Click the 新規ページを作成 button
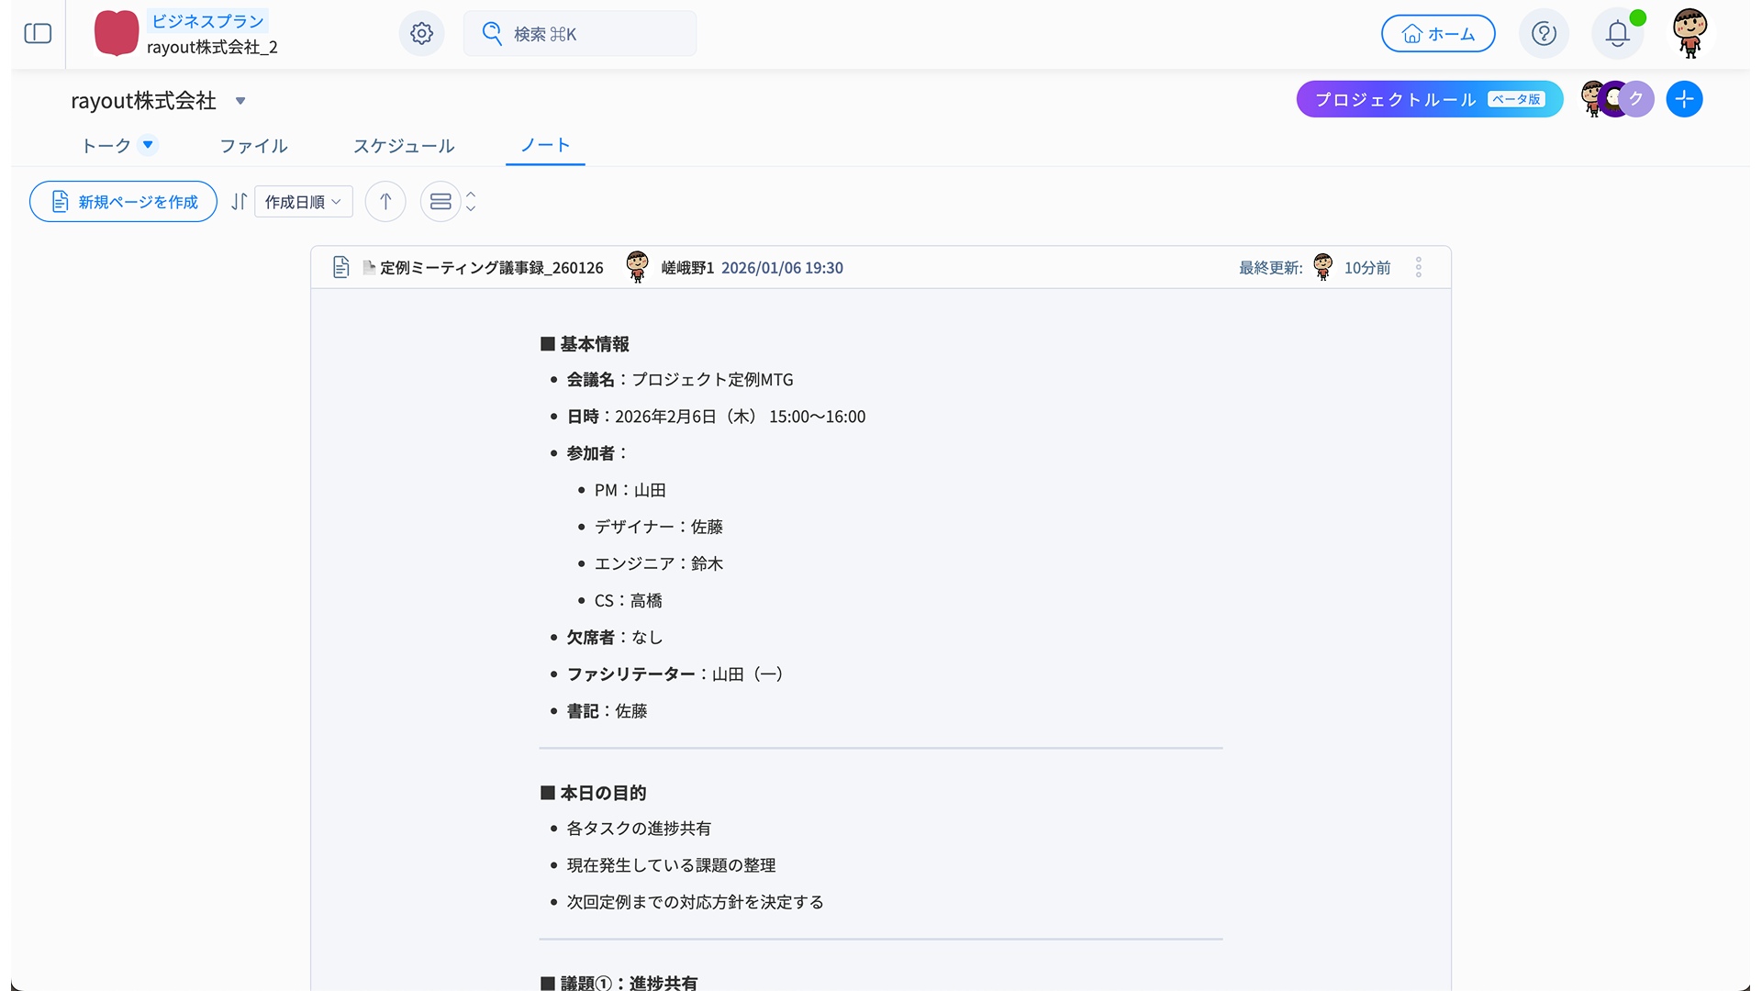 click(x=123, y=202)
